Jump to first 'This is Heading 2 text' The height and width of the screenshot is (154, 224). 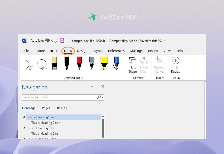point(46,123)
